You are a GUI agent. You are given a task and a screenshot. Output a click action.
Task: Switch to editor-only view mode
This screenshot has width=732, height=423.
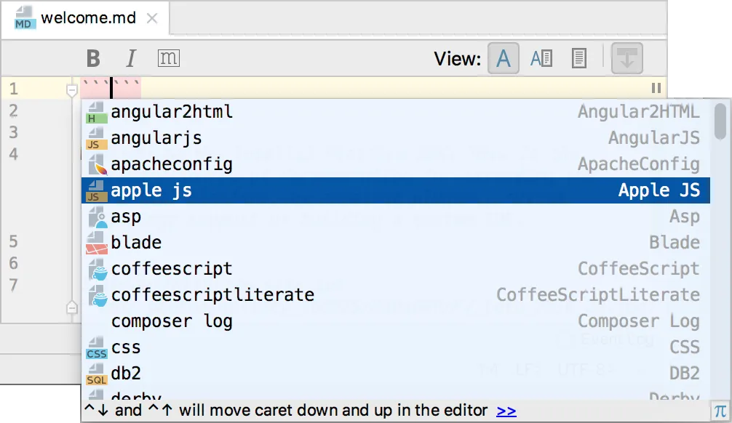pyautogui.click(x=503, y=59)
